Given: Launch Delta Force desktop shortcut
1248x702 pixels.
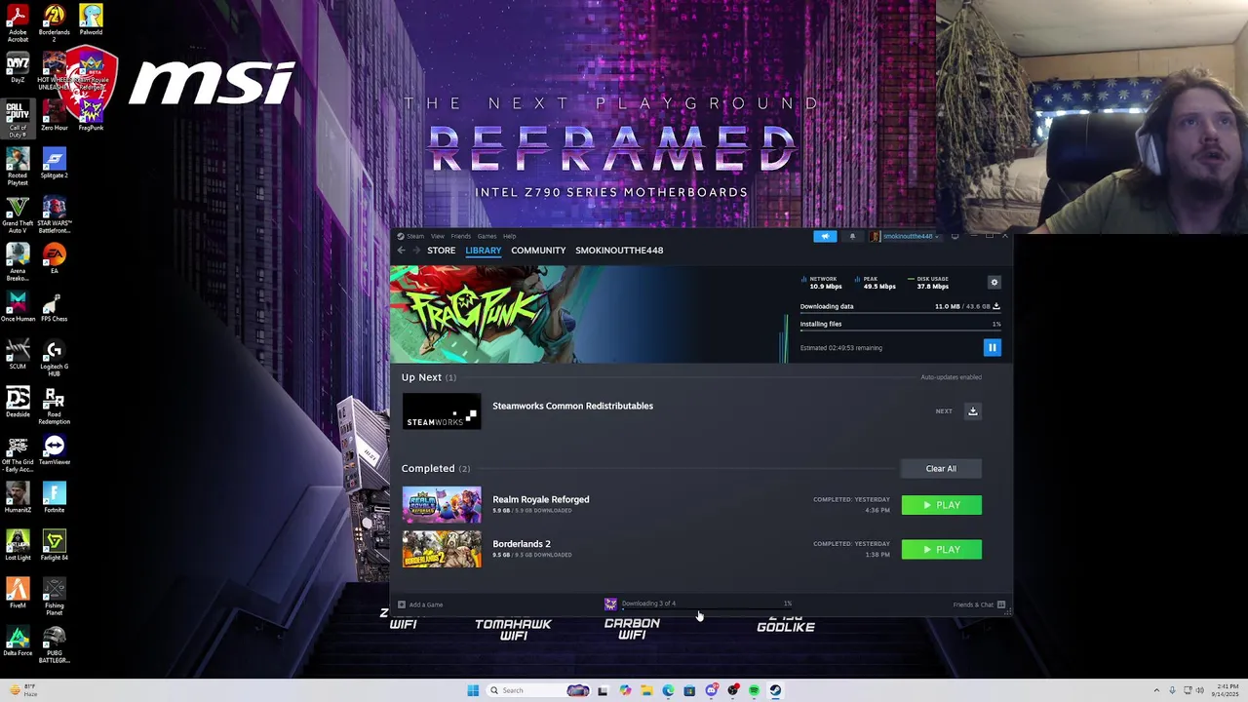Looking at the screenshot, I should click(x=18, y=641).
